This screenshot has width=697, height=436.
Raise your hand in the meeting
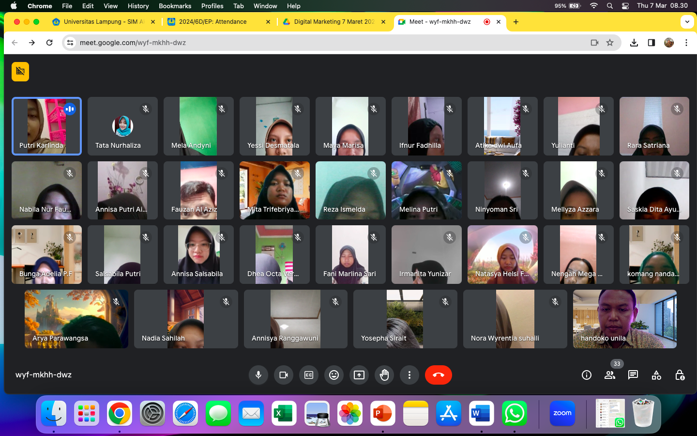[384, 375]
